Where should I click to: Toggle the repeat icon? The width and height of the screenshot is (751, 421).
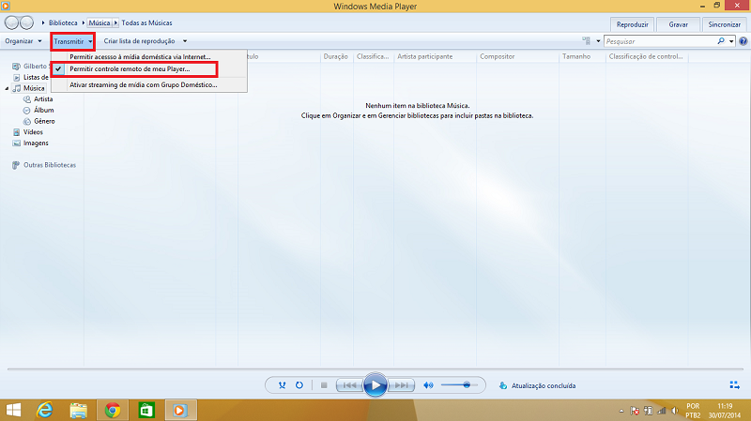pyautogui.click(x=299, y=385)
